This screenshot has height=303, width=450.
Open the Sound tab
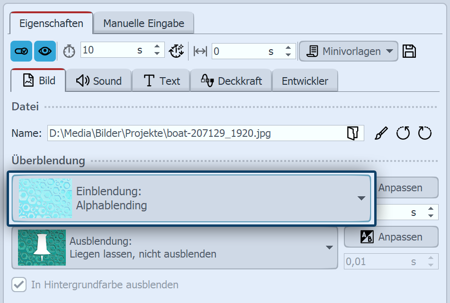pyautogui.click(x=98, y=80)
